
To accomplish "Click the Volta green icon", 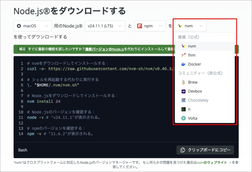I will 184,118.
